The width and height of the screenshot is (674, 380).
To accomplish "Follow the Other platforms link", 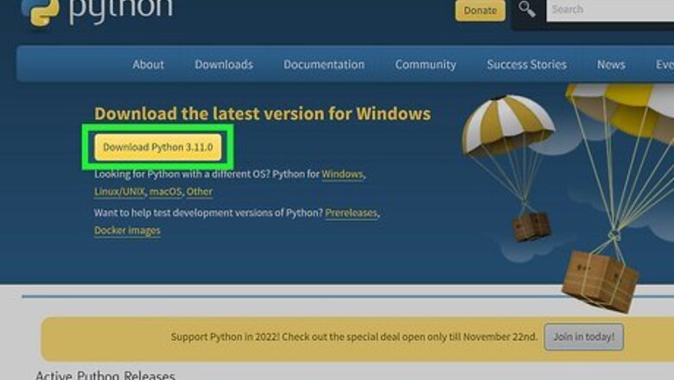I will pos(199,192).
